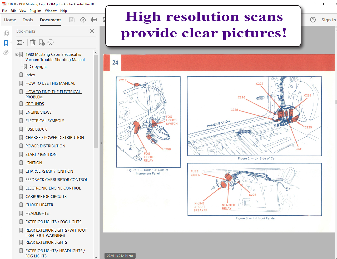Go to the Copyright bookmark
The height and width of the screenshot is (259, 337).
click(38, 67)
